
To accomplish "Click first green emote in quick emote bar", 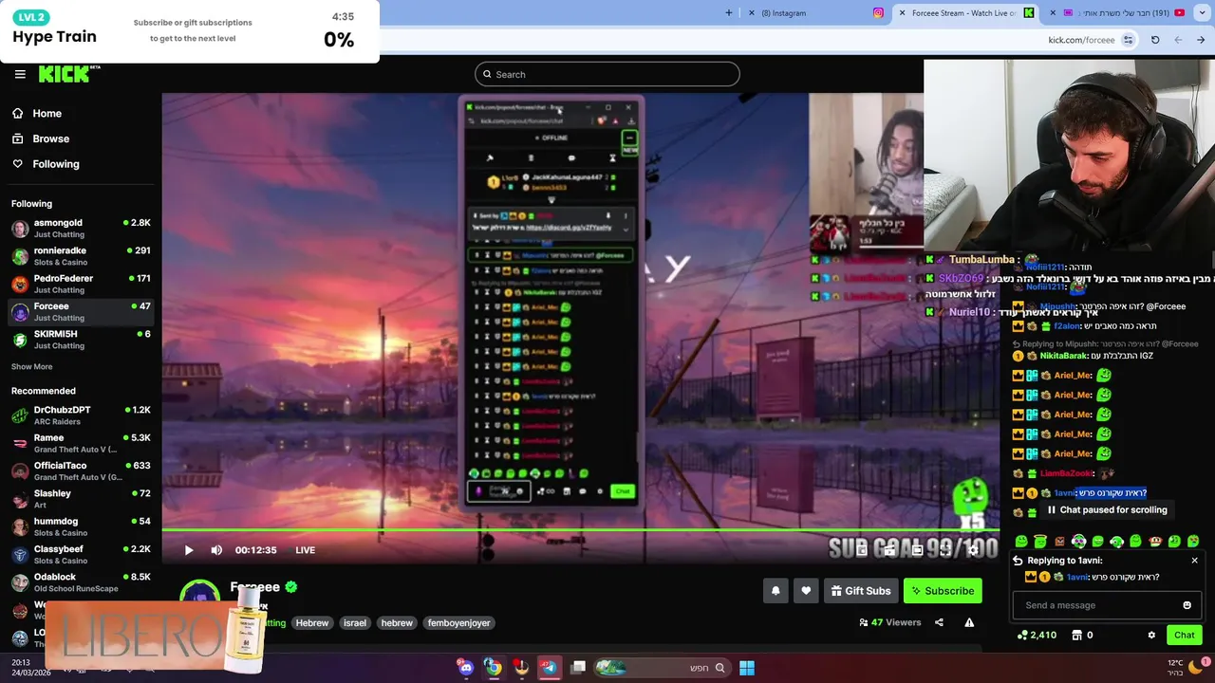I will pyautogui.click(x=1021, y=541).
